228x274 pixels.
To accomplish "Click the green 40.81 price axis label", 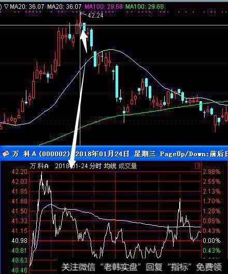I will coord(20,251).
